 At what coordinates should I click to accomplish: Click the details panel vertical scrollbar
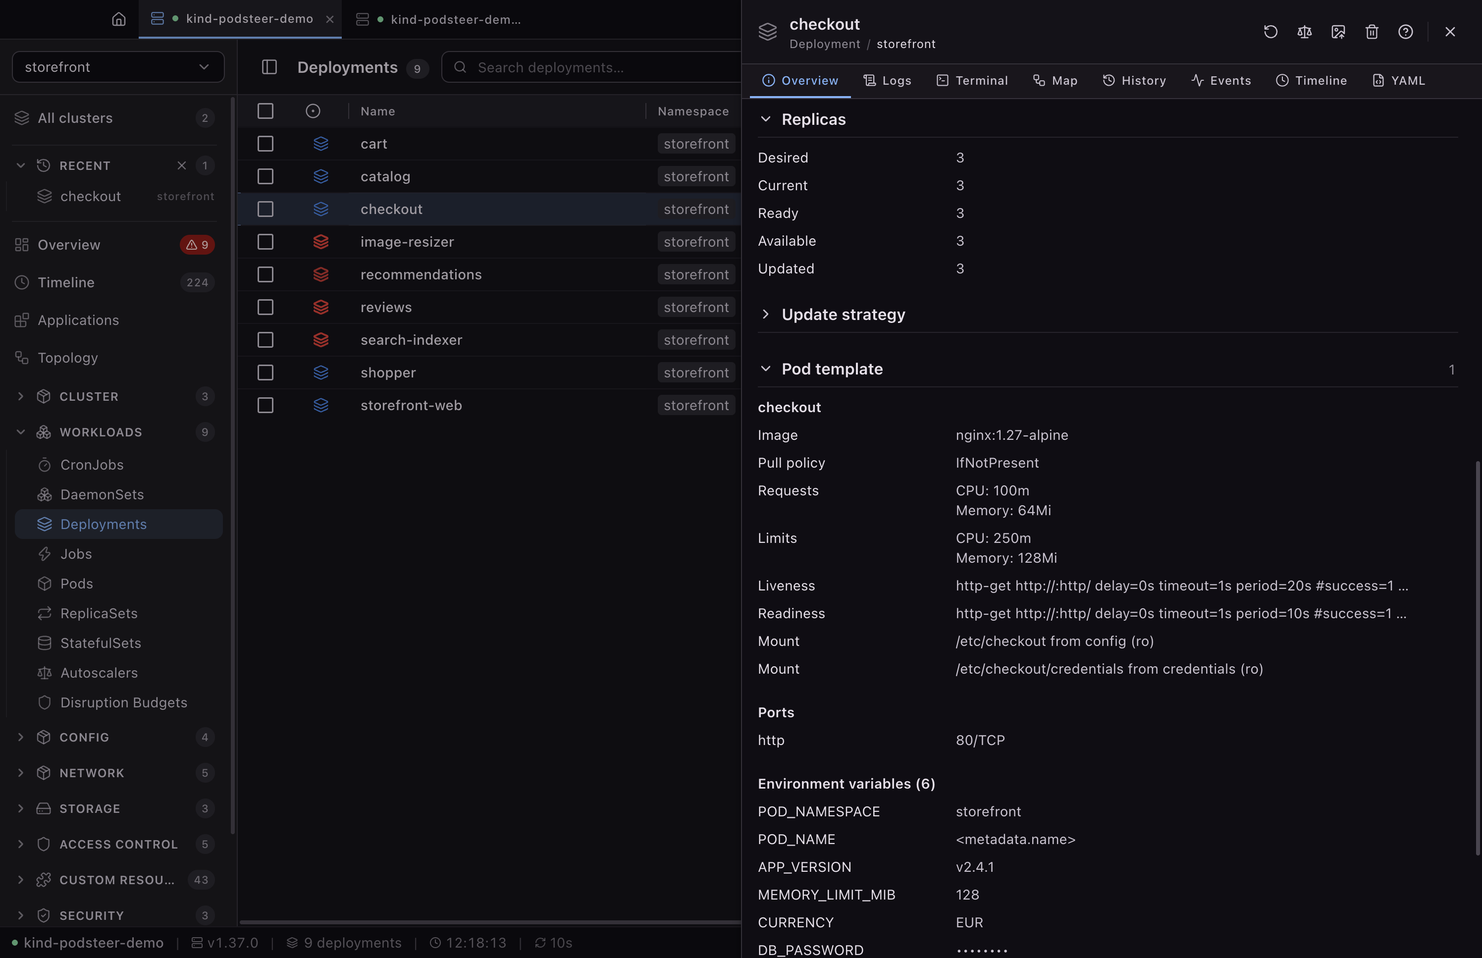click(x=1478, y=657)
